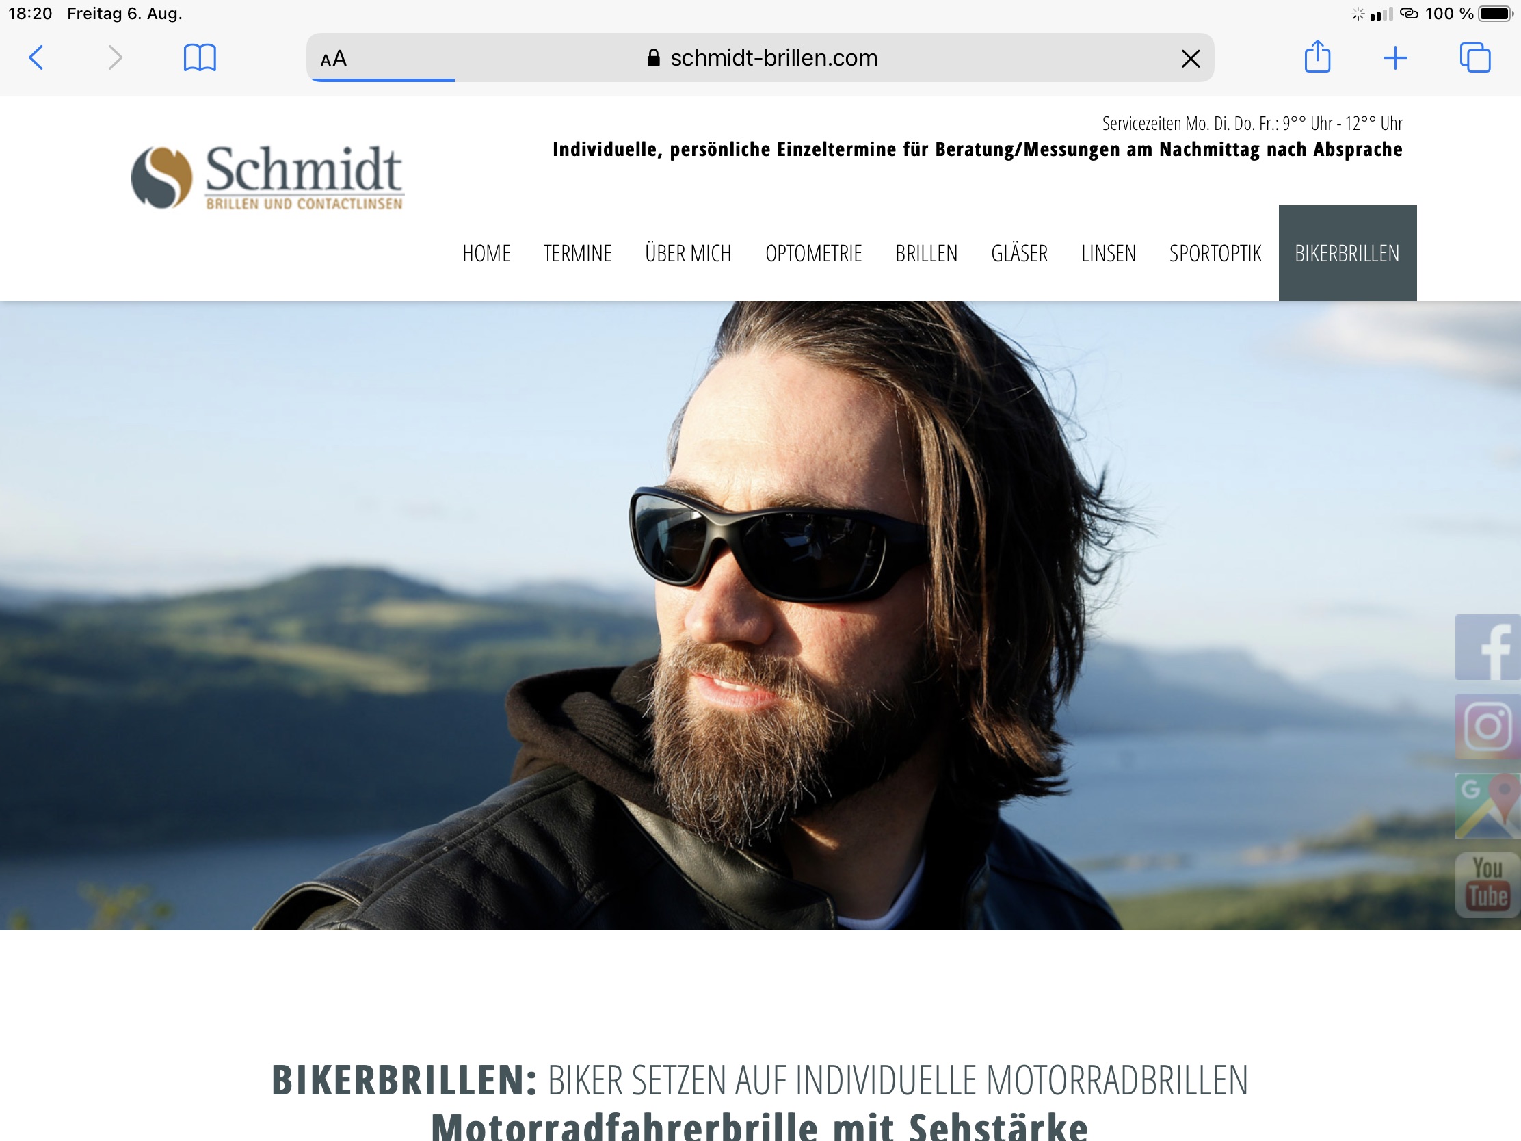Viewport: 1521px width, 1141px height.
Task: Show the tab overview icon
Action: pyautogui.click(x=1475, y=57)
